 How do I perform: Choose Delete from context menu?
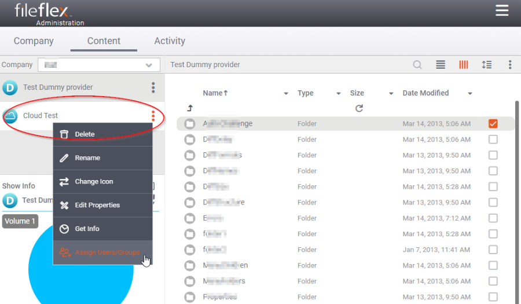click(102, 134)
